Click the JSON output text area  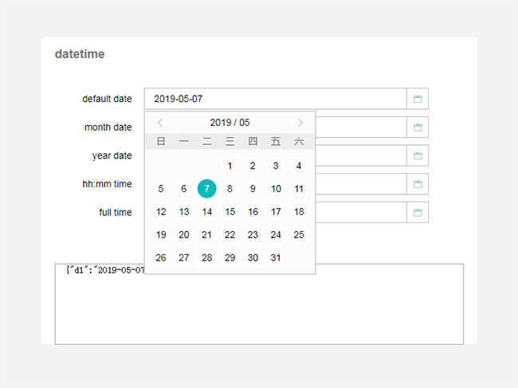click(258, 311)
